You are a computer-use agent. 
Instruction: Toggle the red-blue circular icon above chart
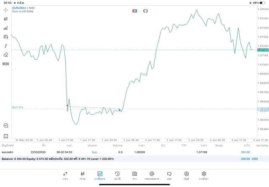pos(145,10)
